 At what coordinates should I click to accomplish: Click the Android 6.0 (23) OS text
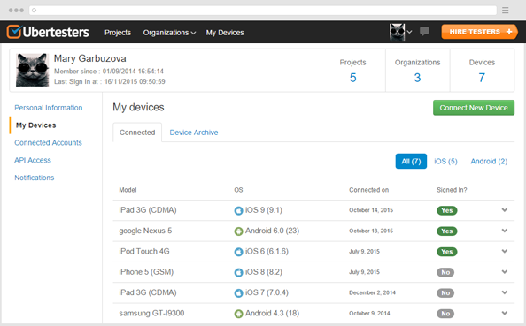[x=272, y=231]
